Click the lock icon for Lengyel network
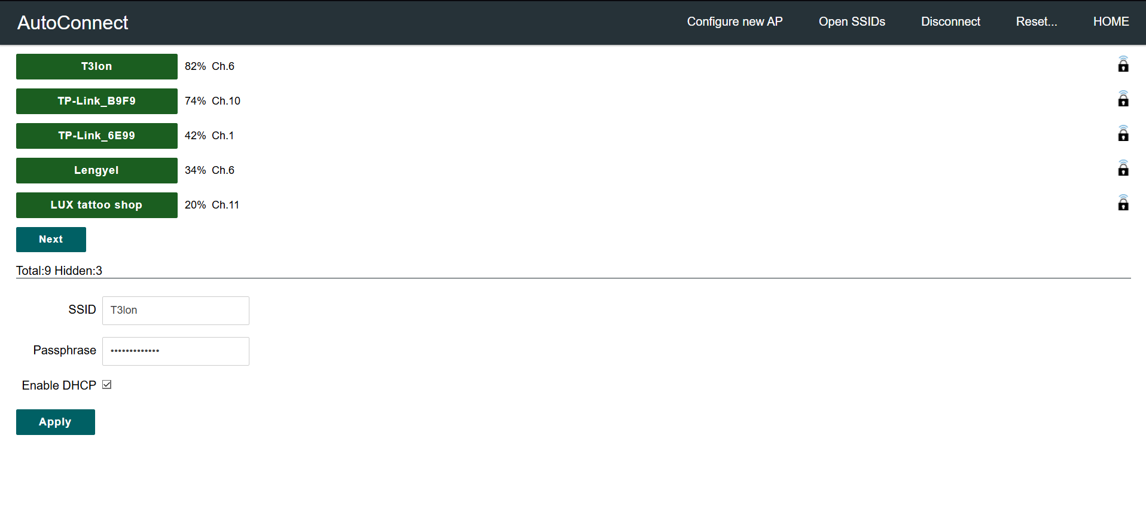The height and width of the screenshot is (530, 1146). [1123, 169]
